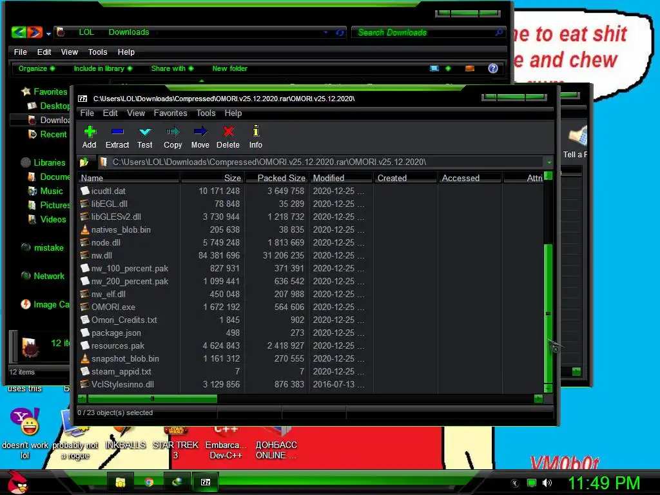Click the 7-Zip taskbar button
Viewport: 660px width, 495px height.
(x=206, y=482)
